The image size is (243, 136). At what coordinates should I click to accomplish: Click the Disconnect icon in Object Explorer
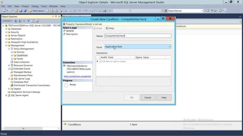[x=20, y=21]
